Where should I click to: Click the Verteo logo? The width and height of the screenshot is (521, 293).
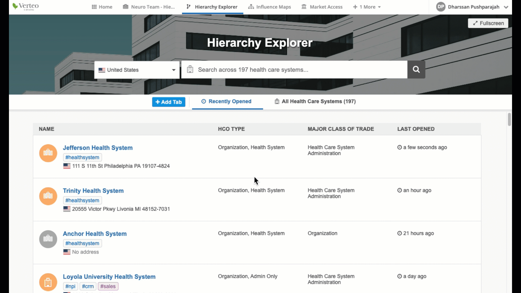(26, 6)
